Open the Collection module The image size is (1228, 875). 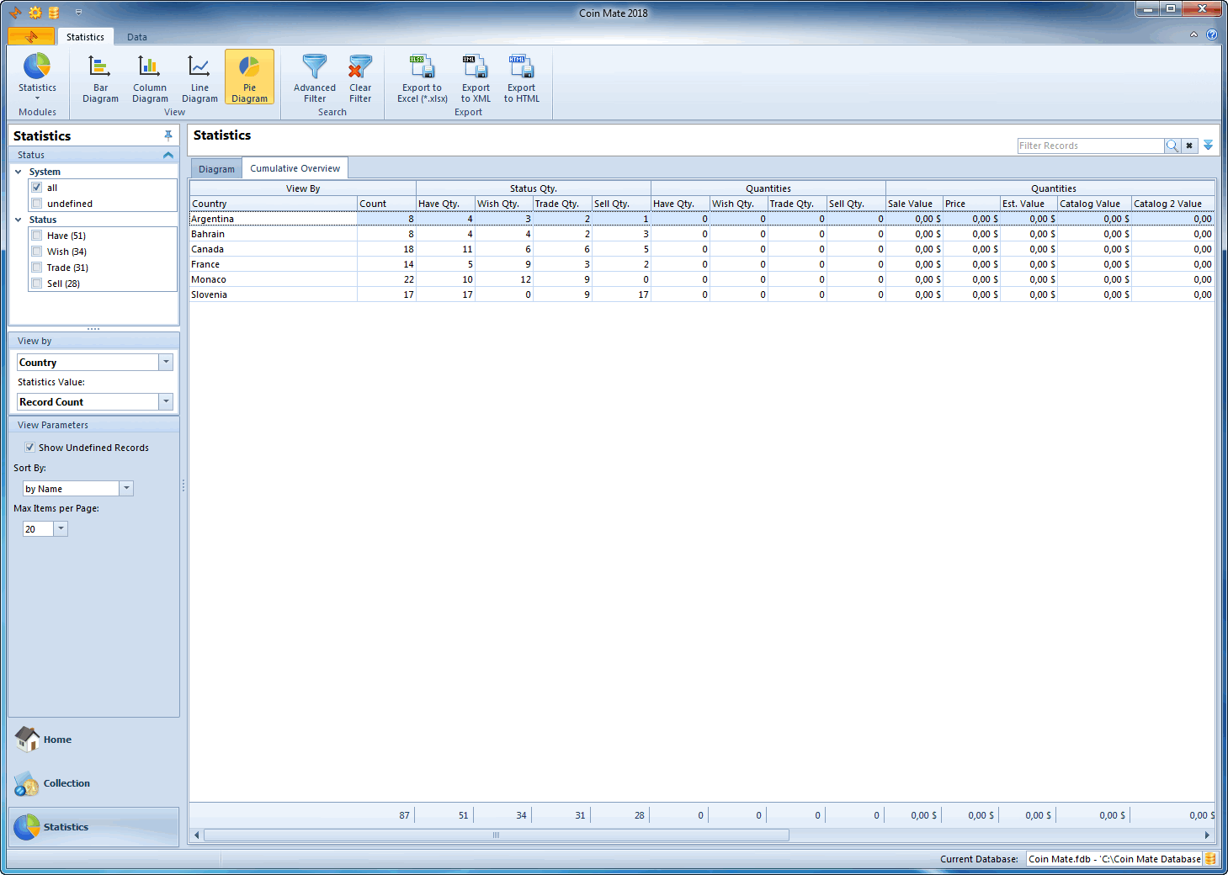tap(66, 783)
